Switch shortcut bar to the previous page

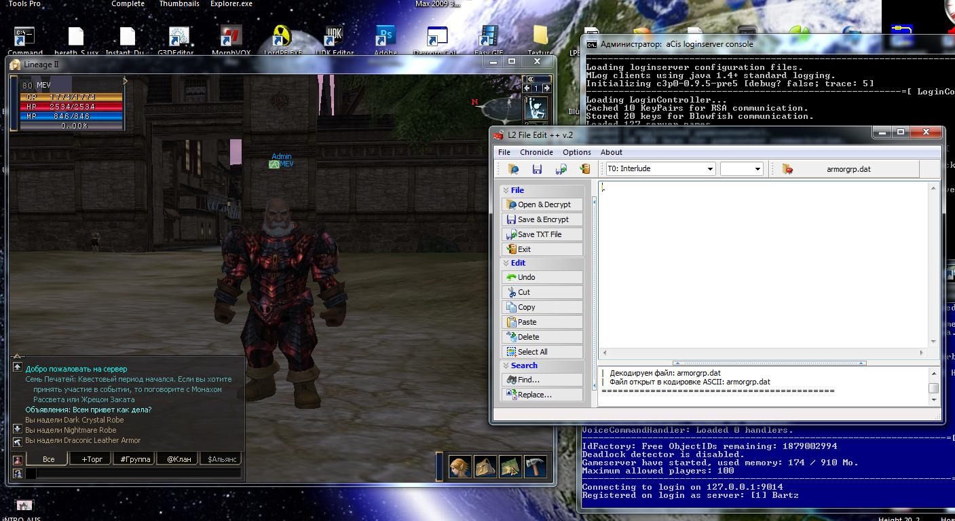pos(527,88)
